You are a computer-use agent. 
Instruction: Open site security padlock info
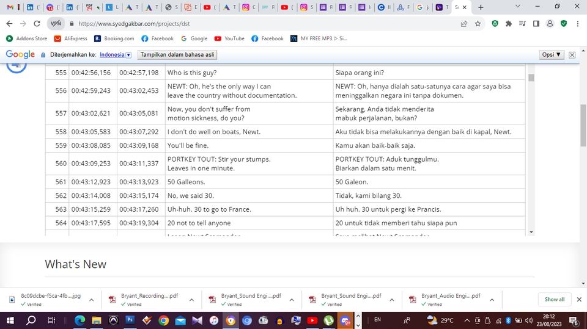(72, 24)
